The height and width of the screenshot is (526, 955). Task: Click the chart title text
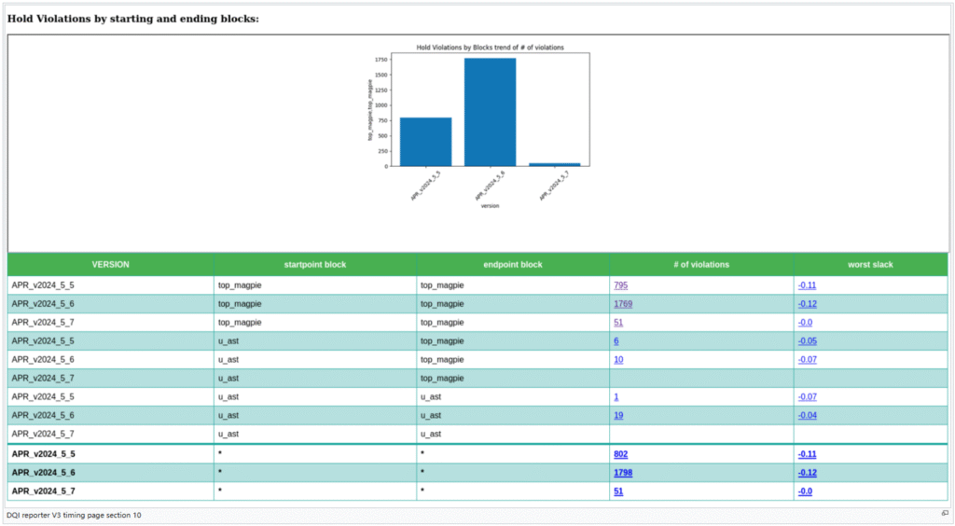pos(490,47)
